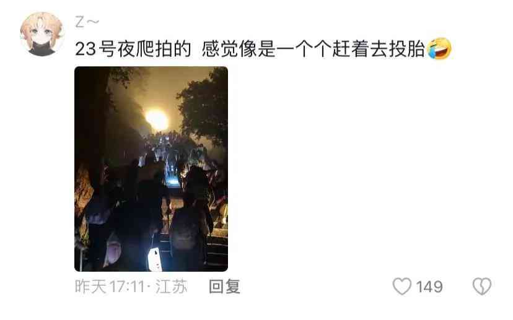The height and width of the screenshot is (320, 513).
Task: Click the 江苏 location label
Action: pyautogui.click(x=171, y=287)
